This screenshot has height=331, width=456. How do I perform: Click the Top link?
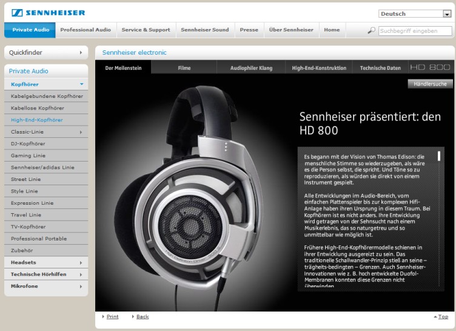point(443,316)
